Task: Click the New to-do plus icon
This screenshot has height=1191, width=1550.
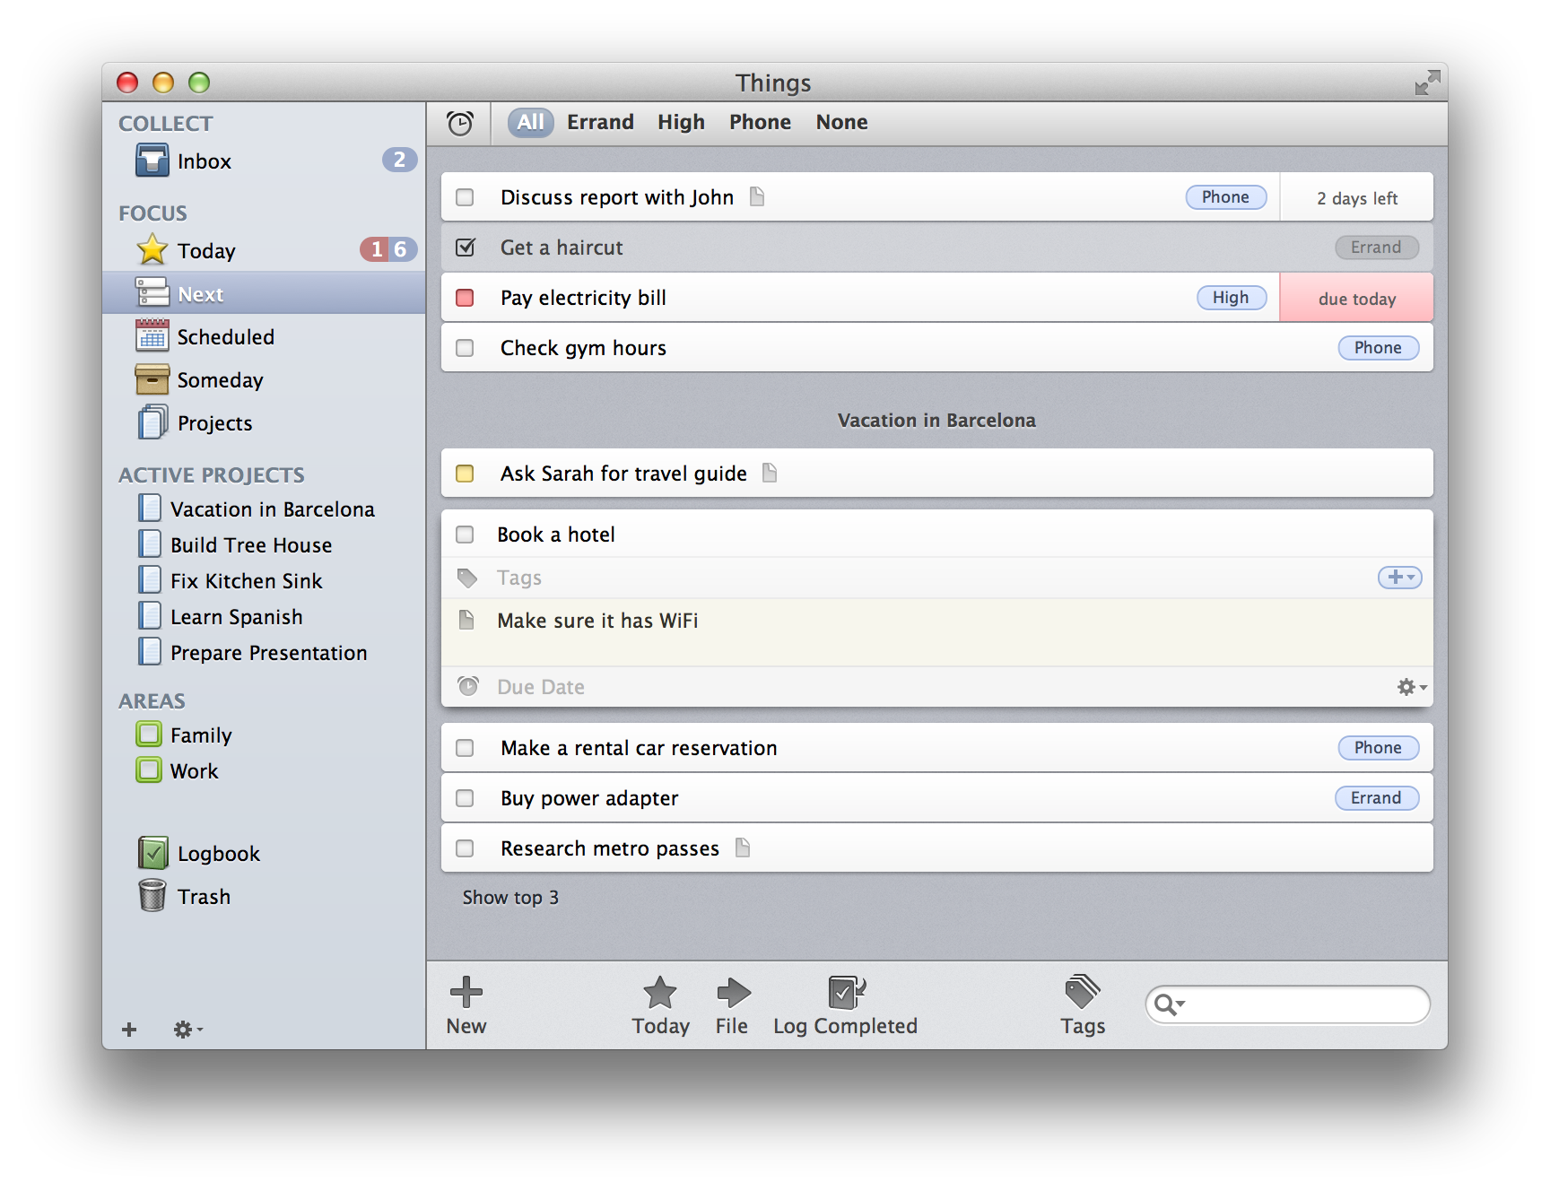Action: [466, 993]
